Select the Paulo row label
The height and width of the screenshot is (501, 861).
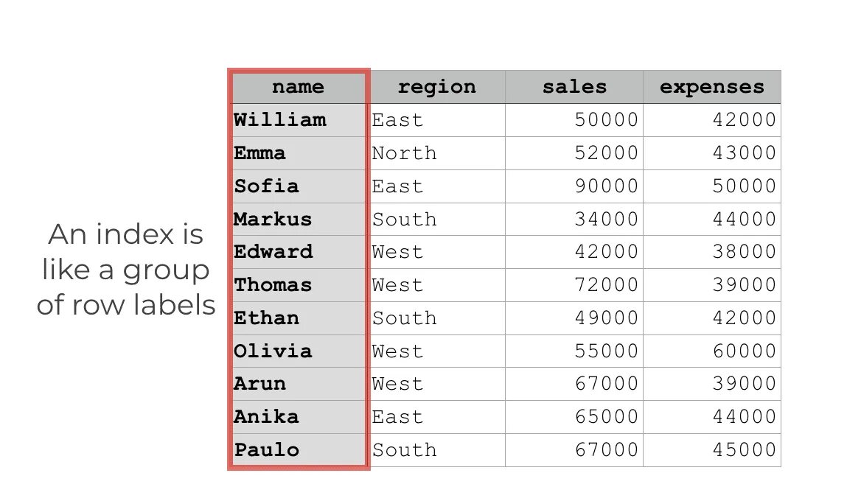pos(267,450)
